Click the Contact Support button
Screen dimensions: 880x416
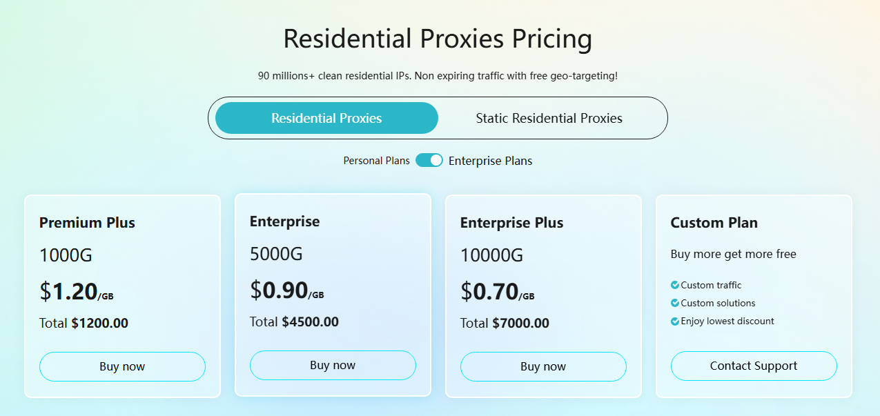[x=754, y=366]
